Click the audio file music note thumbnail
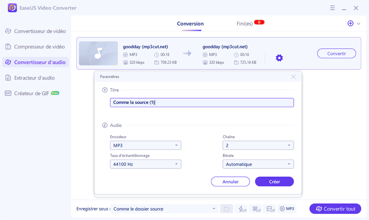Screen dimensions: 369x220 [x=98, y=54]
